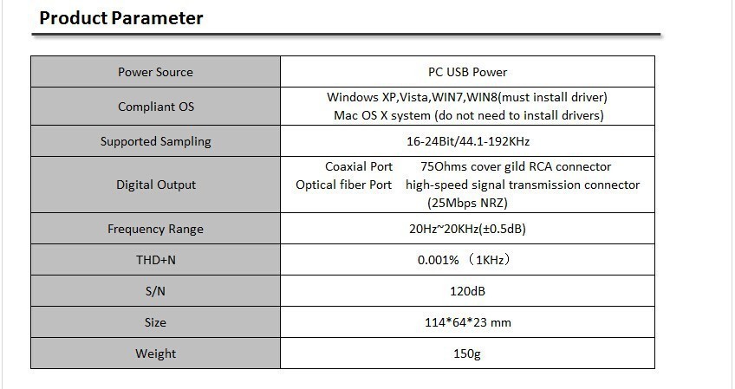The image size is (735, 389).
Task: Click the 150g weight value
Action: coord(467,353)
